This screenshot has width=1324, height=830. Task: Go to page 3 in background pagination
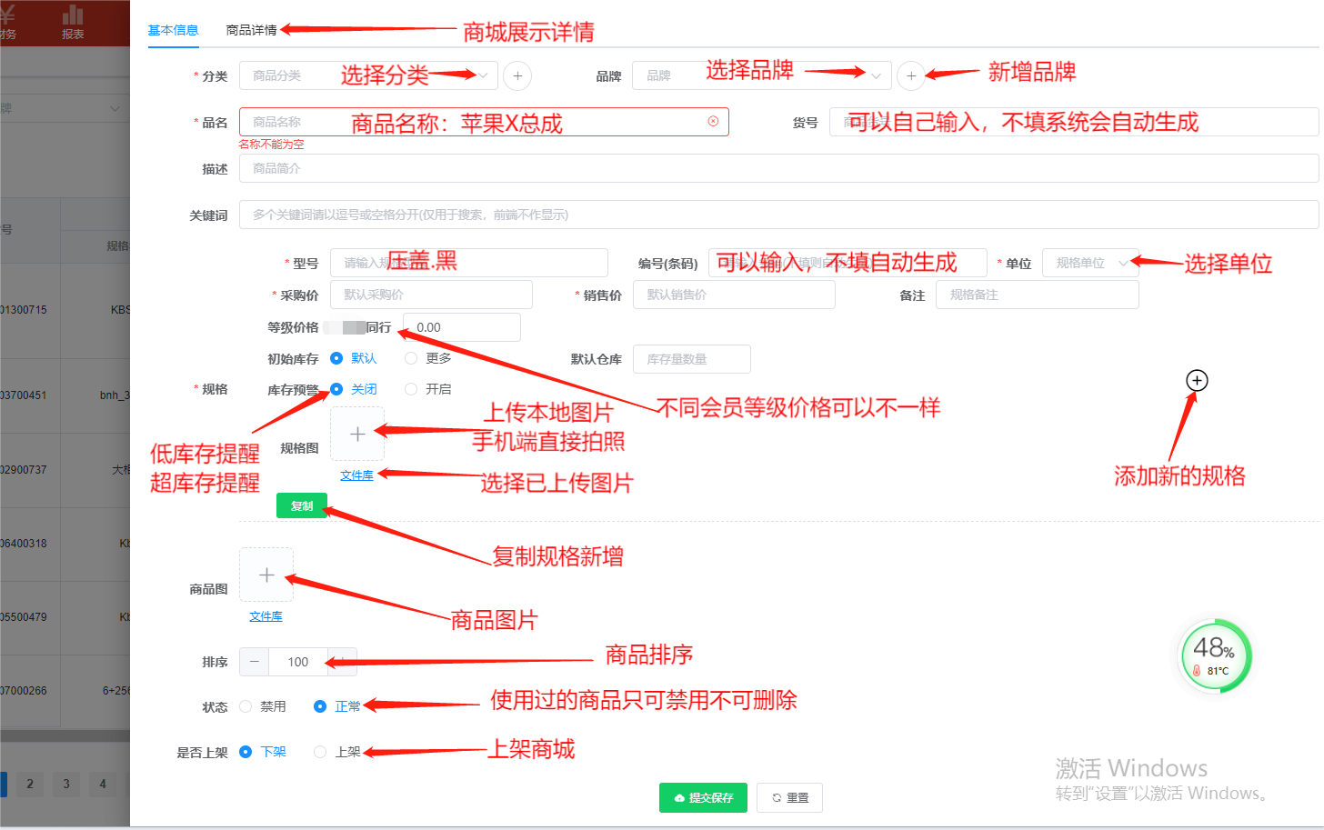[x=66, y=784]
